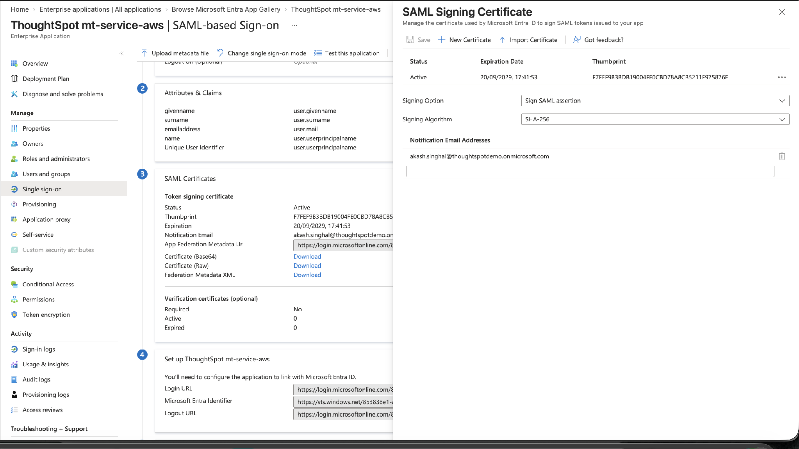This screenshot has width=799, height=449.
Task: Open Users and groups icon
Action: point(14,174)
